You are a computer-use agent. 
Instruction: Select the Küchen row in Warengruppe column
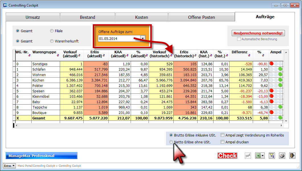46,80
